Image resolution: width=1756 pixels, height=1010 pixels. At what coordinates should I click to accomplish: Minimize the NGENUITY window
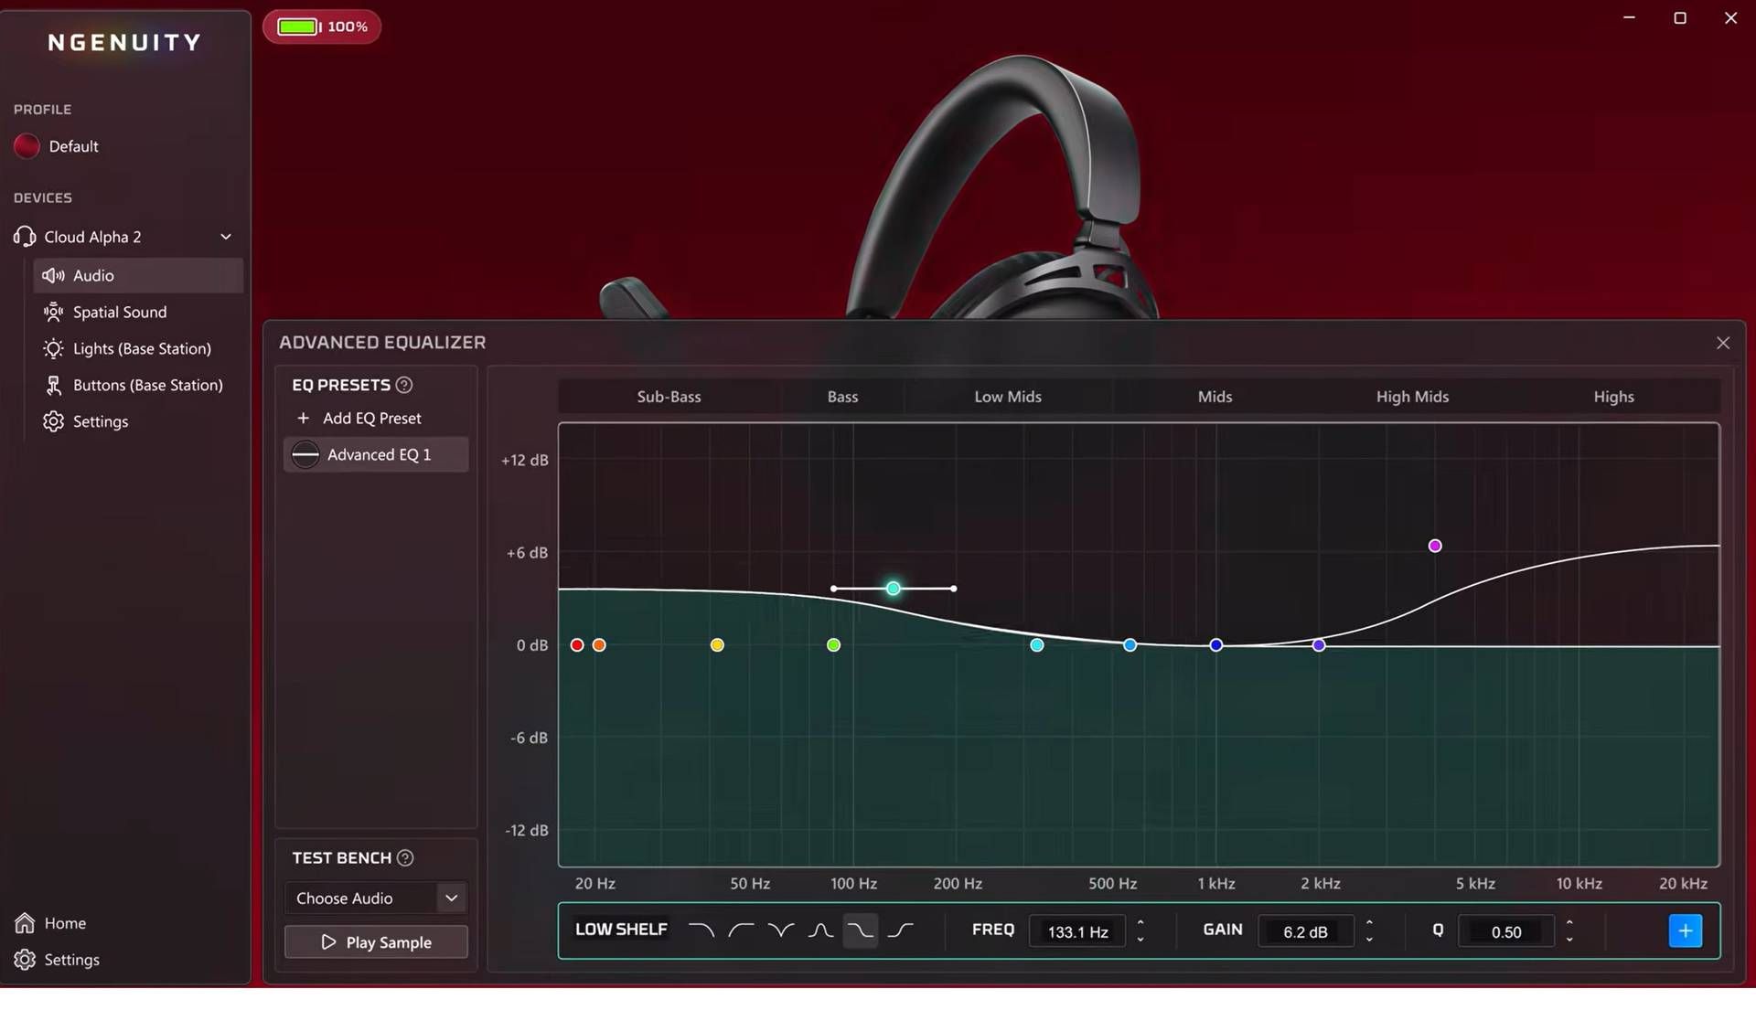1629,18
